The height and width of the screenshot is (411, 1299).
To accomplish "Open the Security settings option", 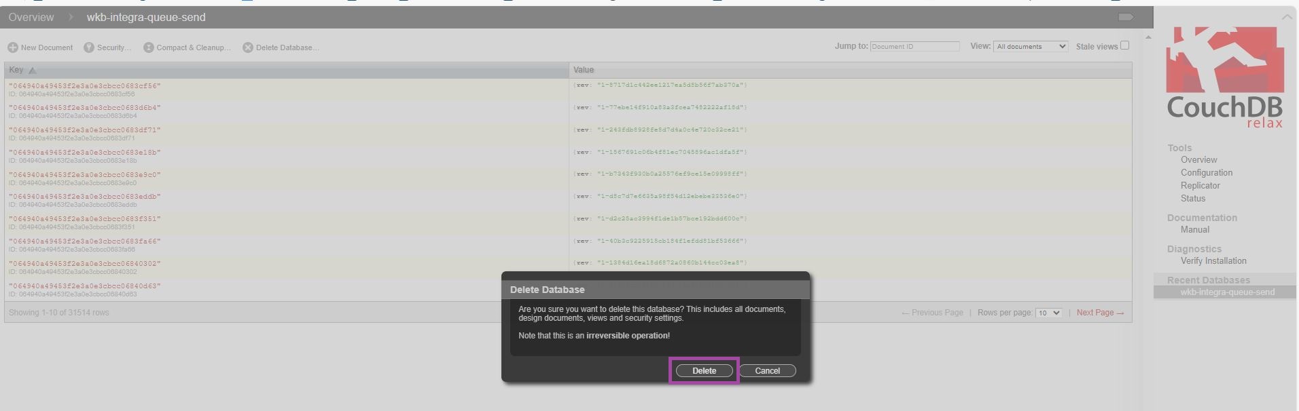I will [107, 47].
